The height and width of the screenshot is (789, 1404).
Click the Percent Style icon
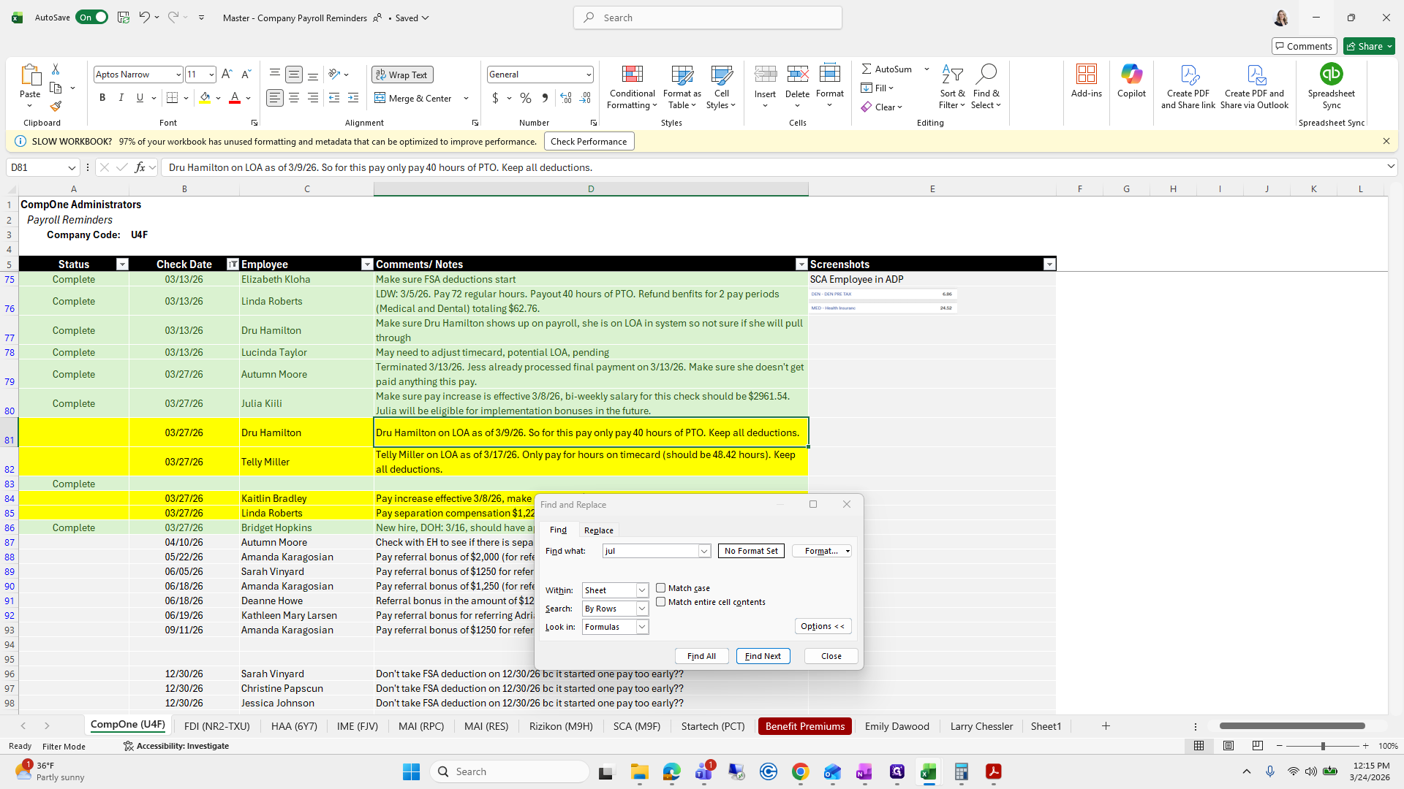(525, 98)
